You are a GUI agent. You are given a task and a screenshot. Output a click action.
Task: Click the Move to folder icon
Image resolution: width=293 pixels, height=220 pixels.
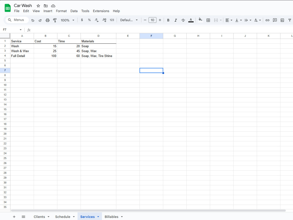tap(46, 6)
